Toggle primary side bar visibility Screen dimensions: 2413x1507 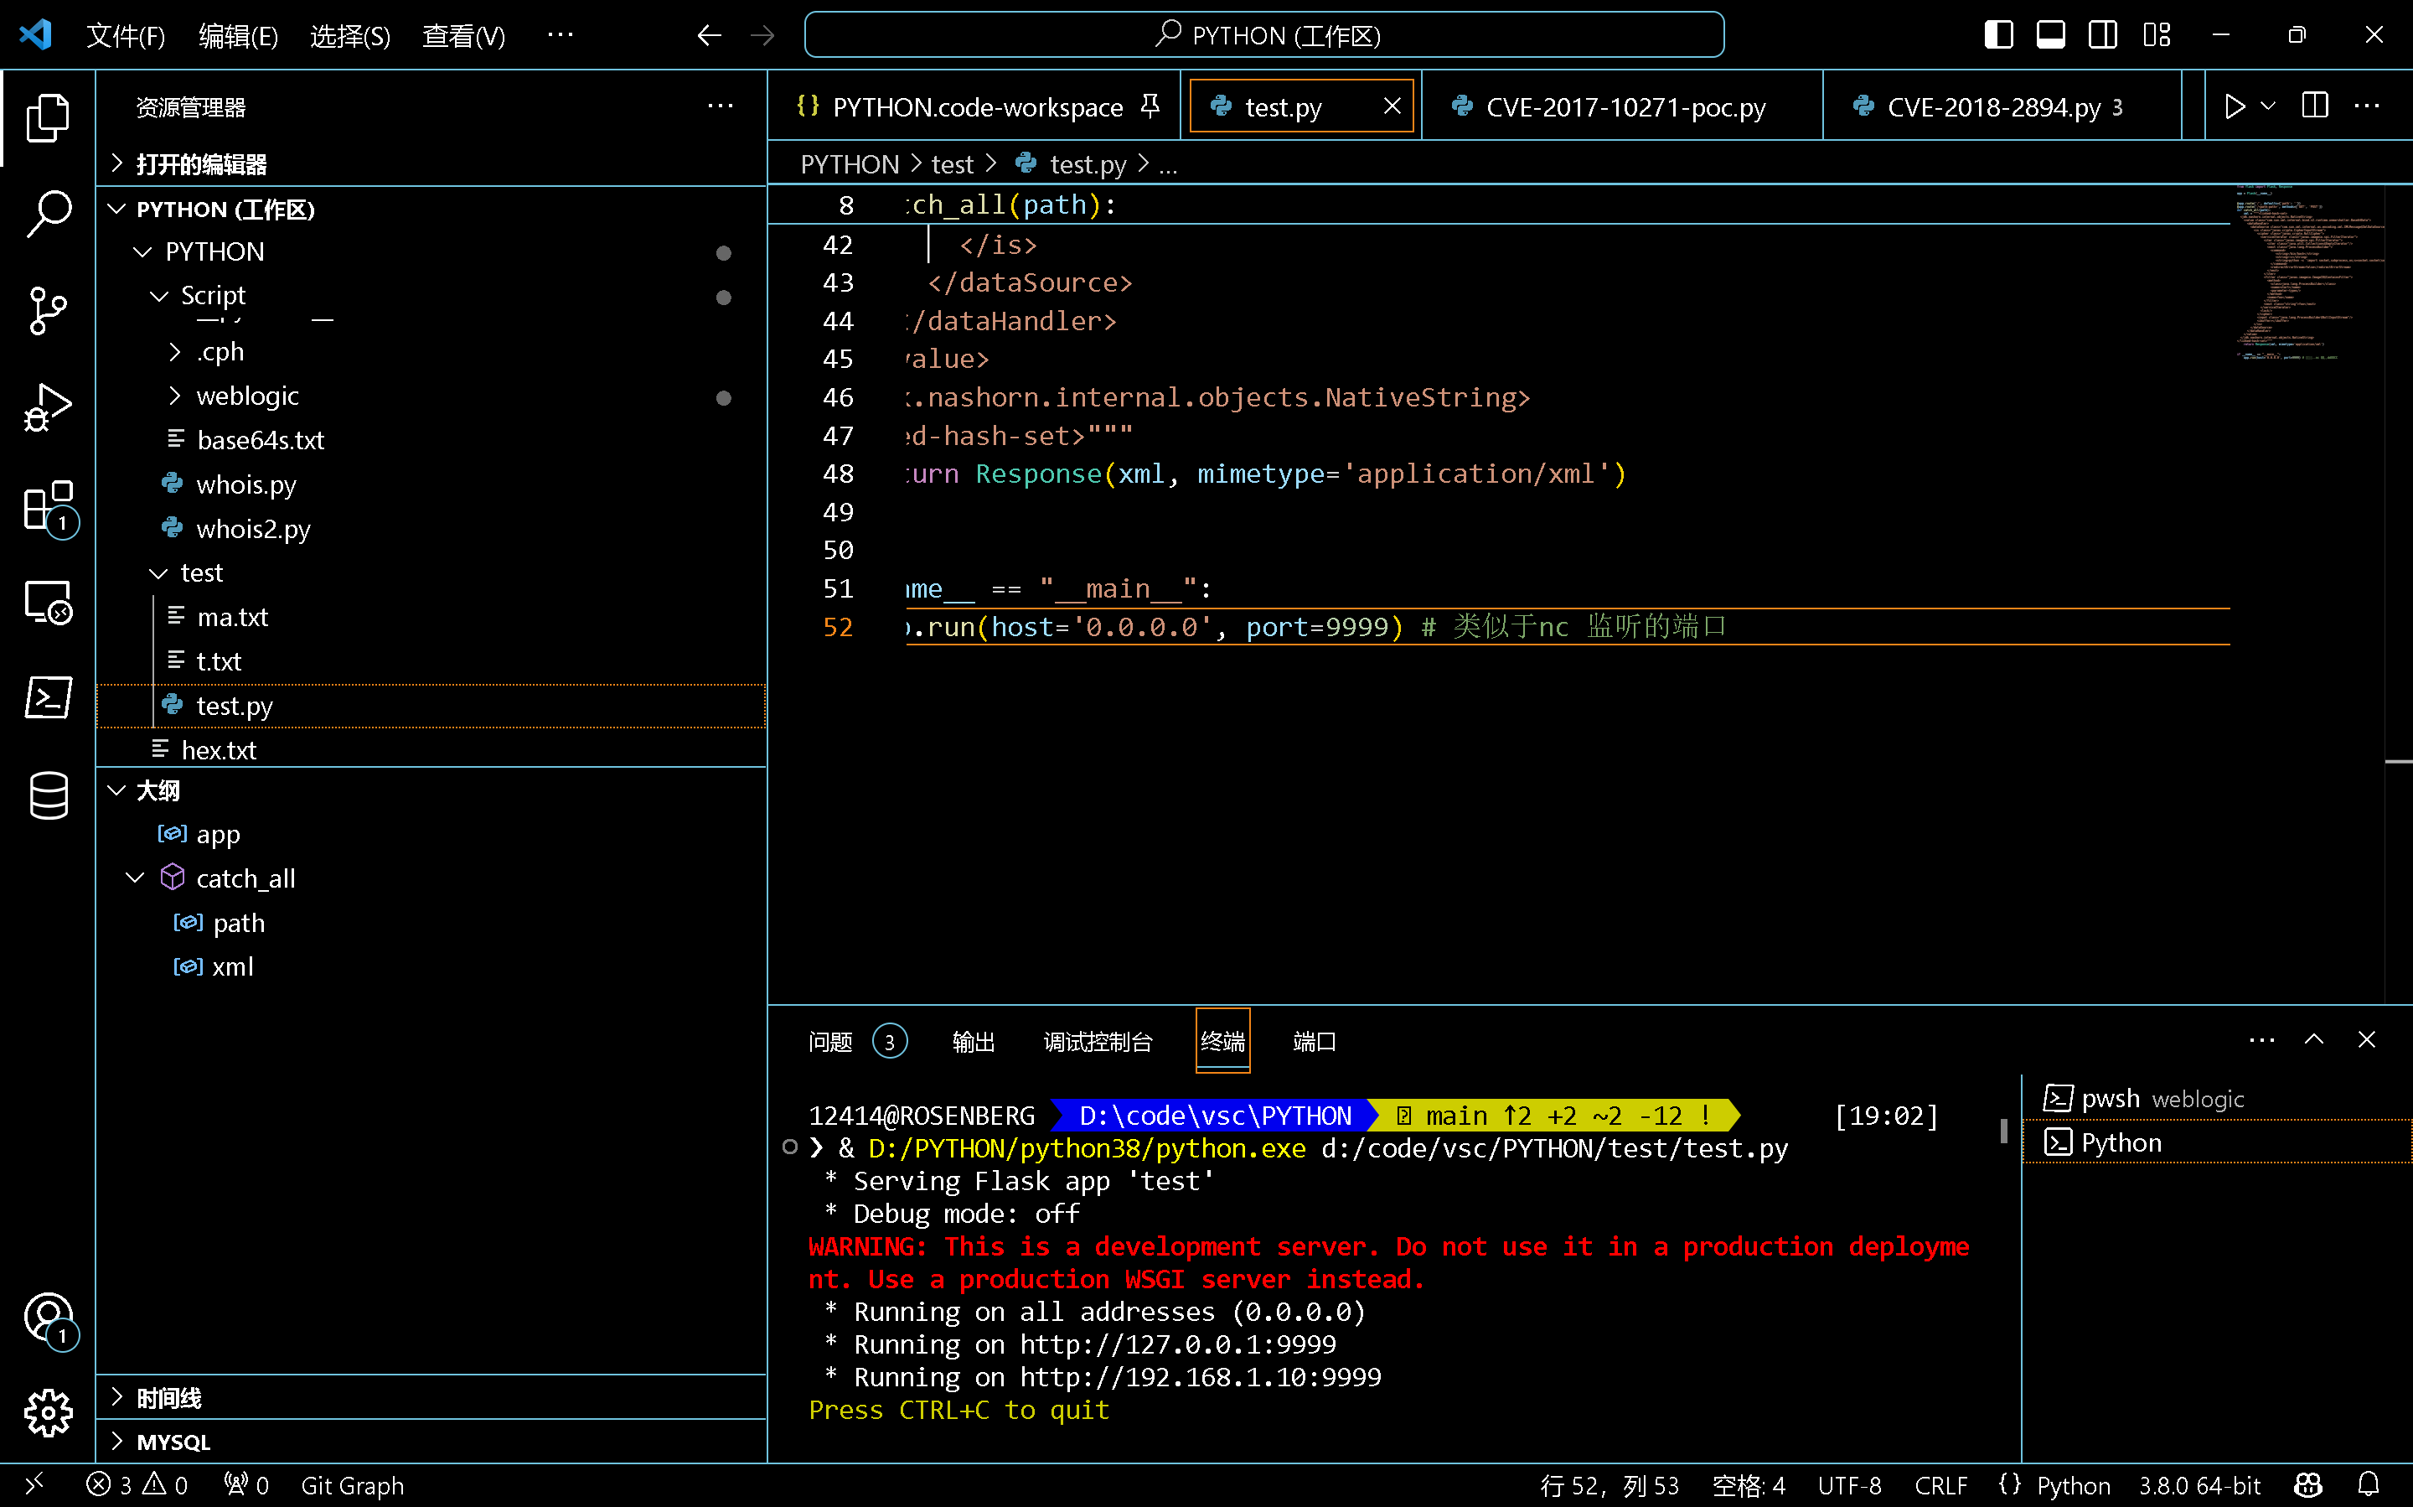pyautogui.click(x=1998, y=35)
